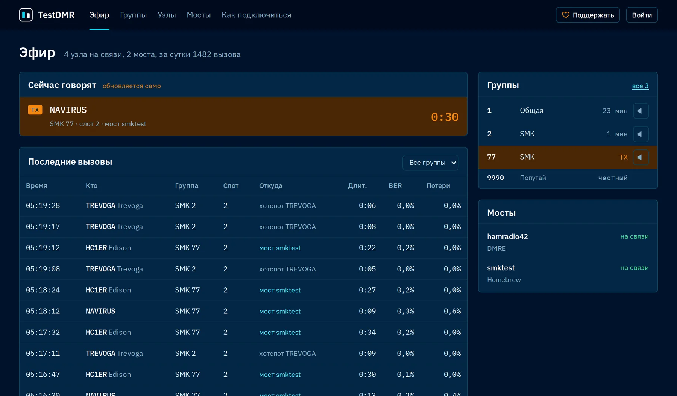Click the TX status in group 77 row

623,157
